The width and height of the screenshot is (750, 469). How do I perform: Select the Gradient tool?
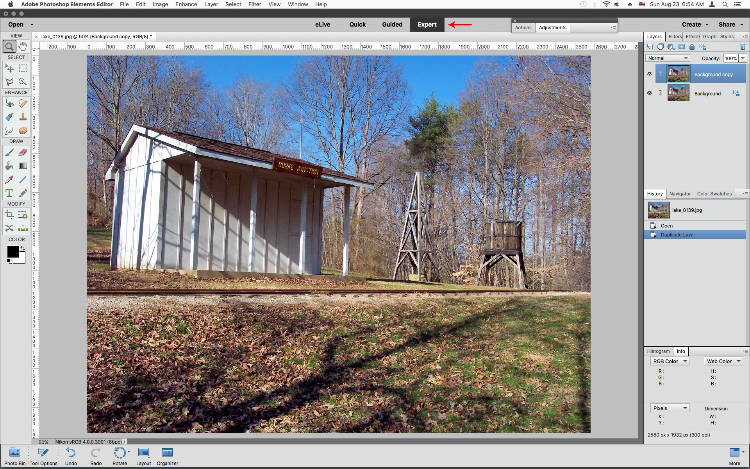coord(23,166)
